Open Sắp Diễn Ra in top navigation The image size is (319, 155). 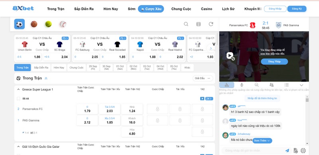click(x=84, y=9)
